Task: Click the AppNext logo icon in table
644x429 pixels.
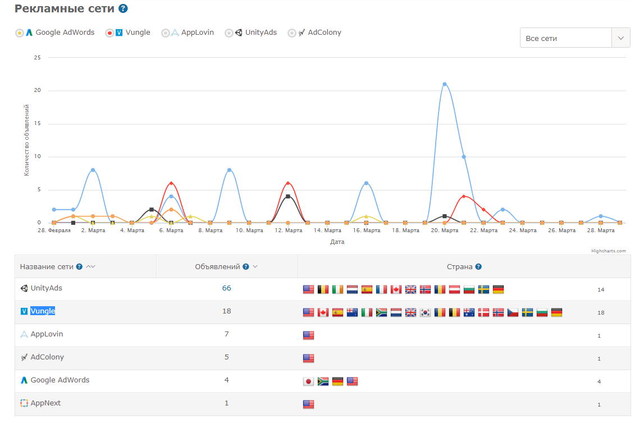Action: pos(24,403)
